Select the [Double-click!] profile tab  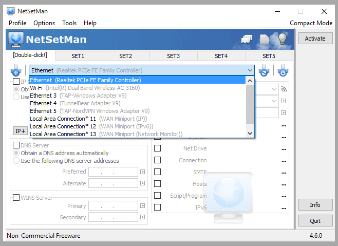pyautogui.click(x=30, y=55)
